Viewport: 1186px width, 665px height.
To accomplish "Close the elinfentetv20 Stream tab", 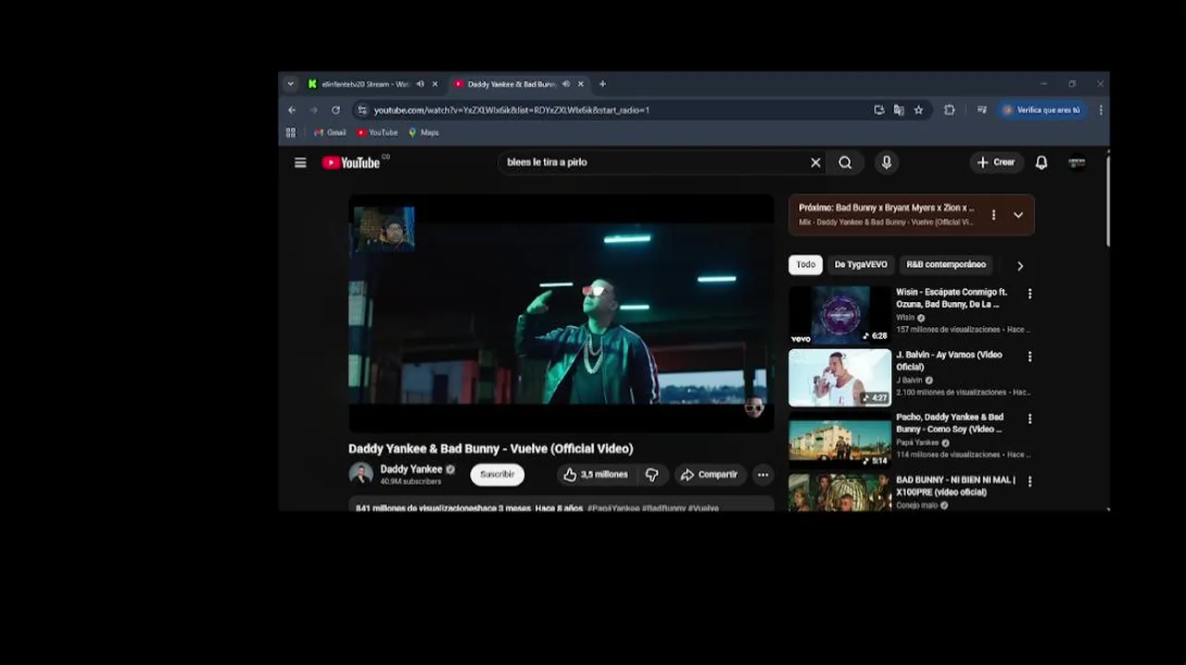I will (435, 84).
